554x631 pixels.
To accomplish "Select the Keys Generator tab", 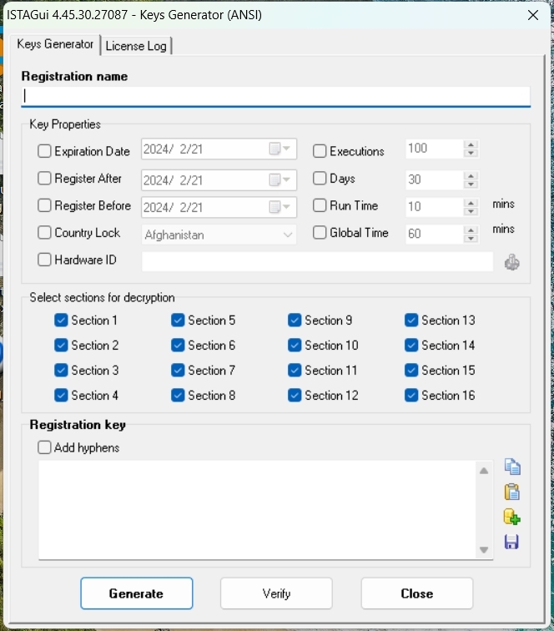I will [x=55, y=44].
